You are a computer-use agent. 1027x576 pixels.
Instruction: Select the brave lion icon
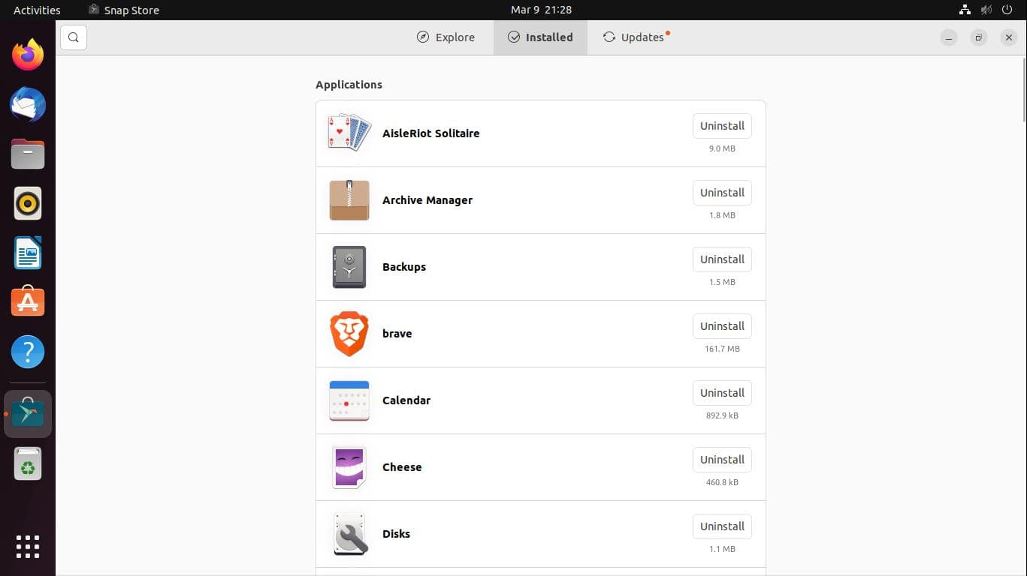pos(349,333)
